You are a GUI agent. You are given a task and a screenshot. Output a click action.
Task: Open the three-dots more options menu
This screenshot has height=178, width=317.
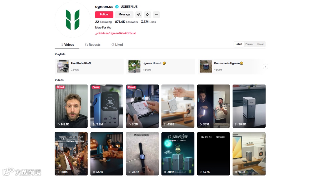(156, 15)
